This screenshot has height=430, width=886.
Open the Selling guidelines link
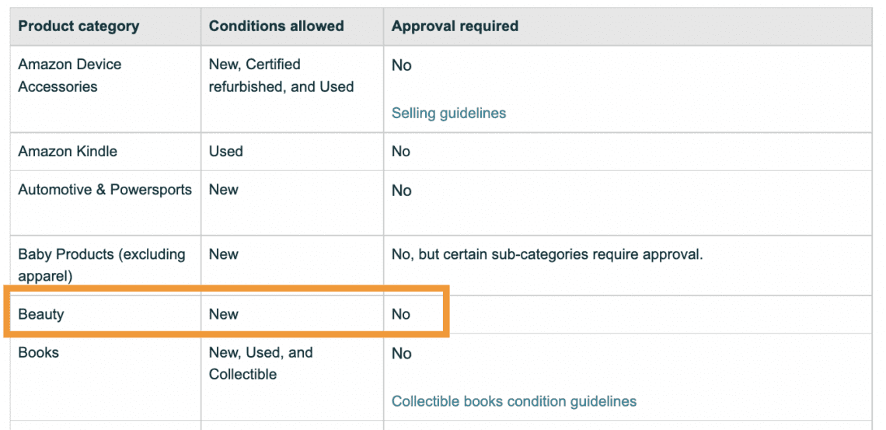pos(448,114)
